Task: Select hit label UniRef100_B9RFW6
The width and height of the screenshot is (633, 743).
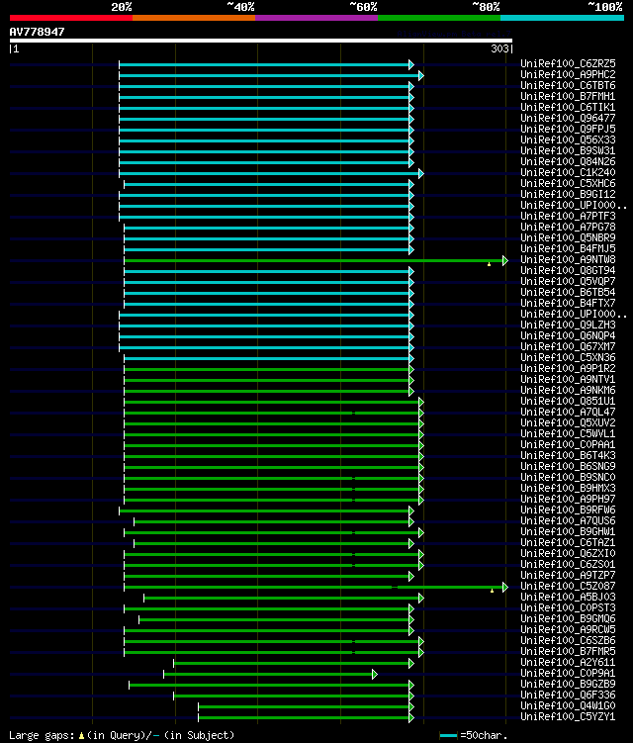Action: 568,511
